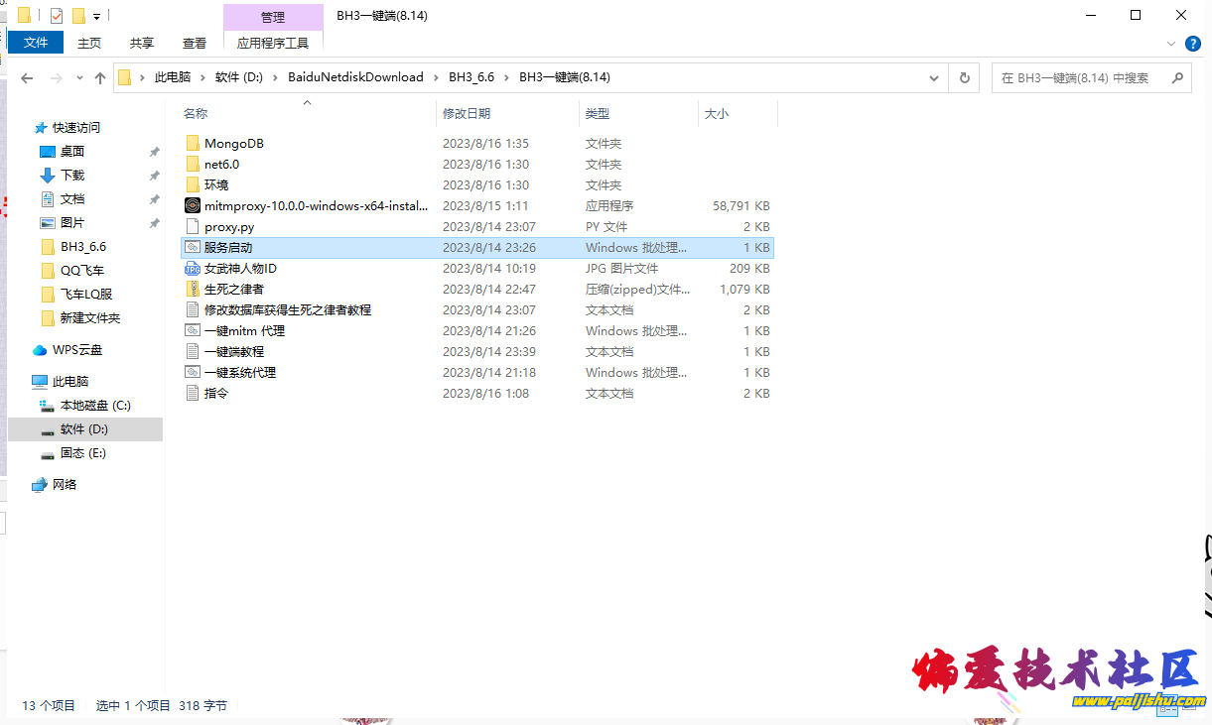Click the 服务启动 batch file icon

tap(193, 248)
